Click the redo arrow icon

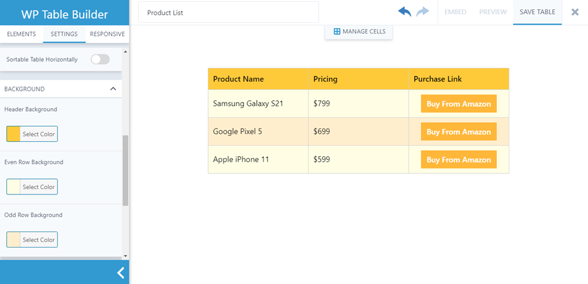(x=423, y=12)
